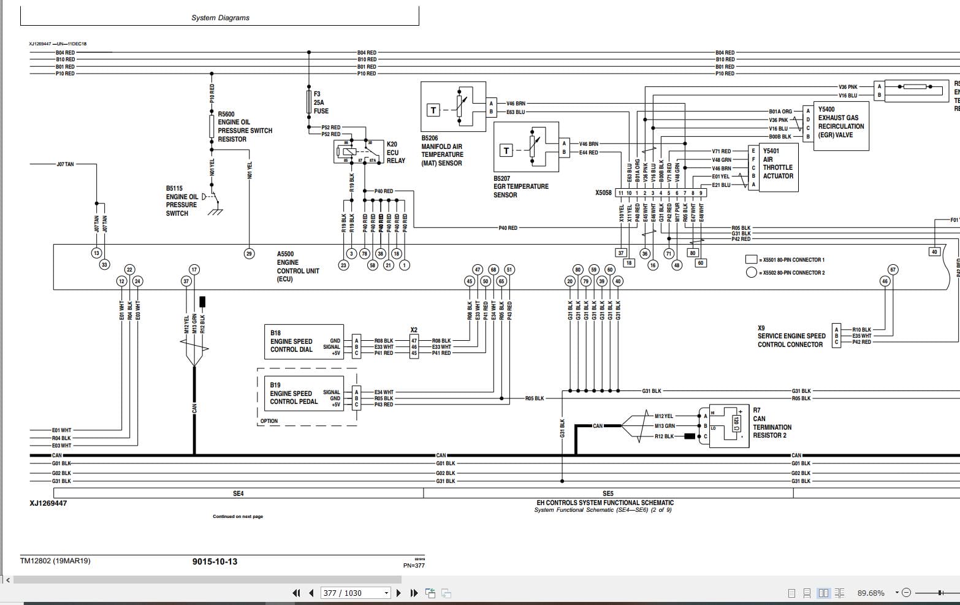The image size is (960, 605).
Task: Enable continuous page scrolling layout
Action: click(x=807, y=593)
